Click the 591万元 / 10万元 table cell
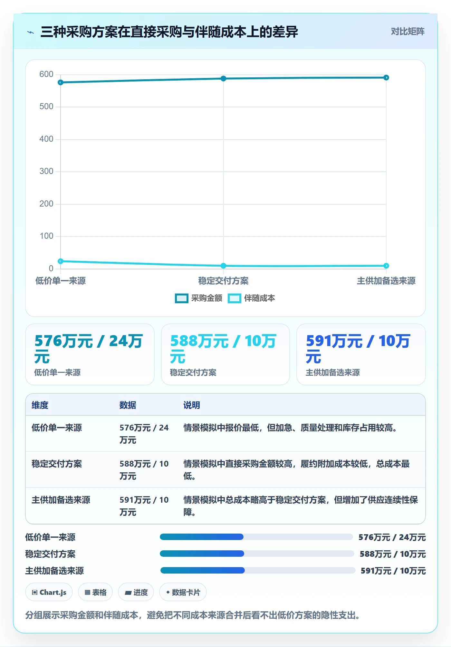Image resolution: width=451 pixels, height=647 pixels. point(144,506)
